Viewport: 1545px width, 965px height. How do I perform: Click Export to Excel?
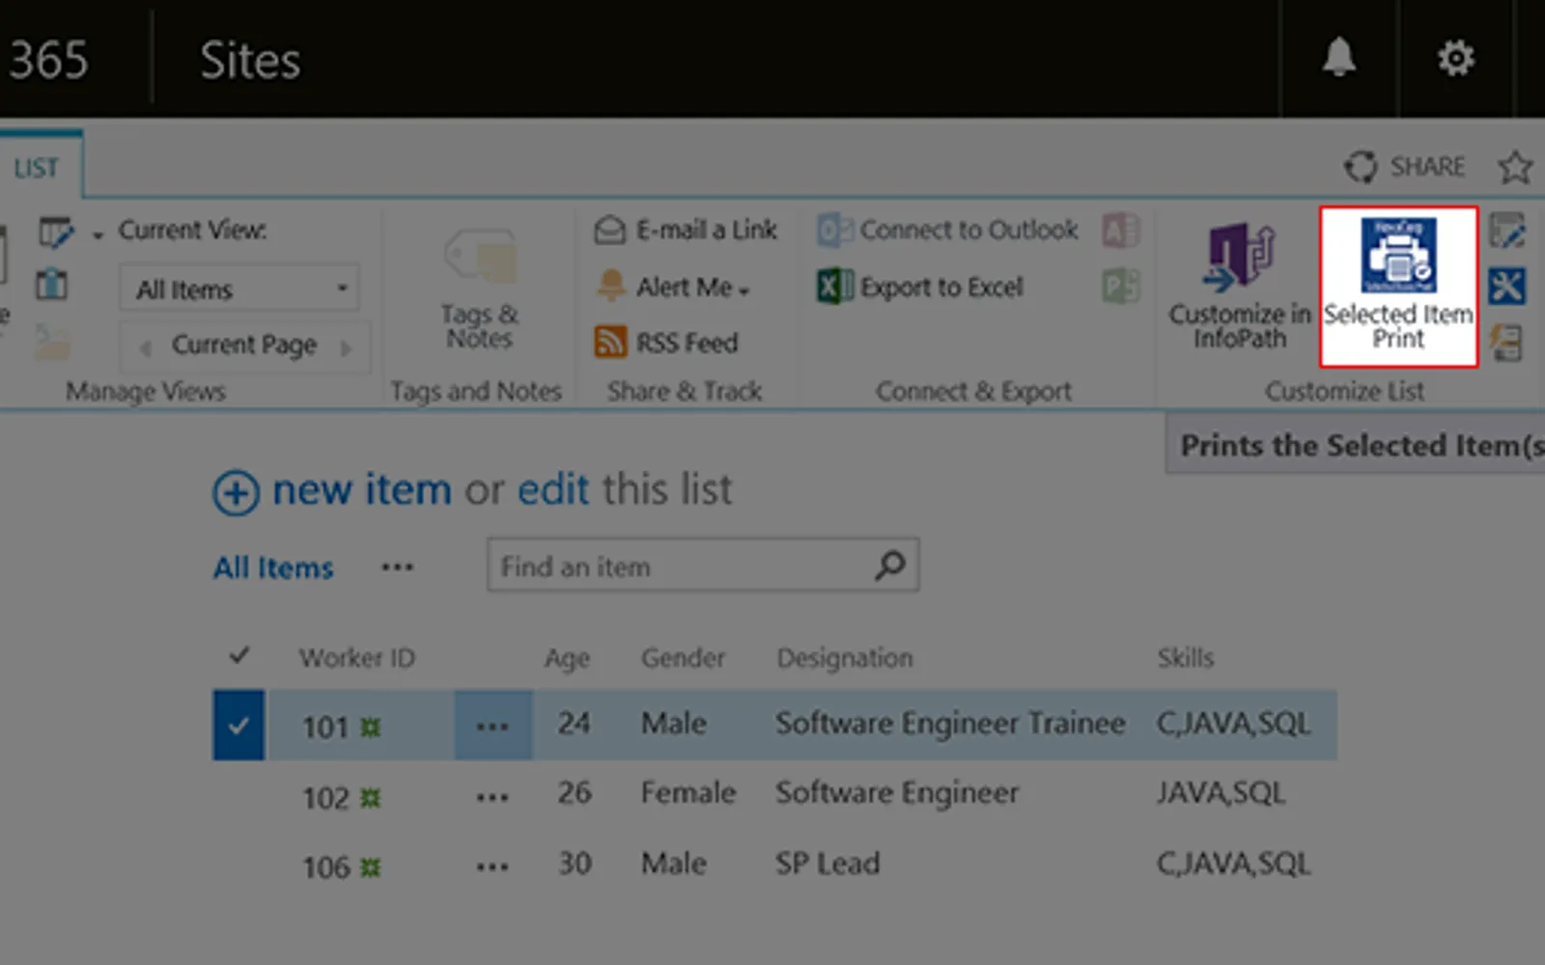click(x=920, y=287)
